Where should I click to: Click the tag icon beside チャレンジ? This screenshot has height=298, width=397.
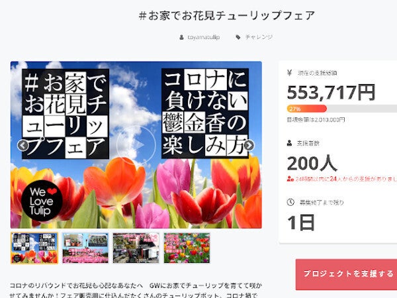point(238,37)
